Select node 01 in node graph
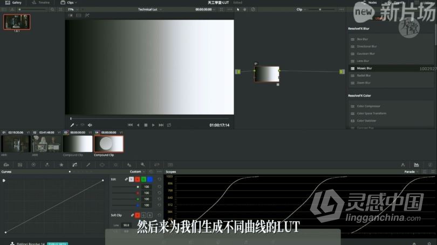Viewport: 437px width, 245px height. [x=267, y=74]
